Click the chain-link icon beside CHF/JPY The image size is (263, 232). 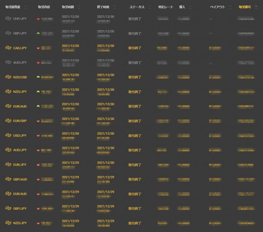pyautogui.click(x=8, y=19)
